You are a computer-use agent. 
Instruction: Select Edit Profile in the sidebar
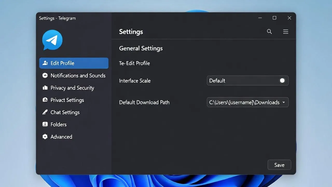(62, 63)
